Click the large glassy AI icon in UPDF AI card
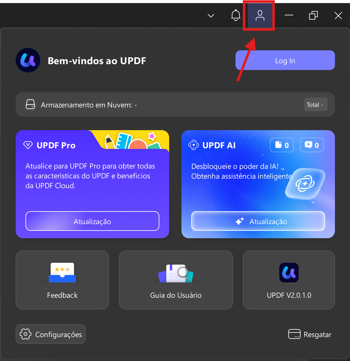 click(305, 184)
